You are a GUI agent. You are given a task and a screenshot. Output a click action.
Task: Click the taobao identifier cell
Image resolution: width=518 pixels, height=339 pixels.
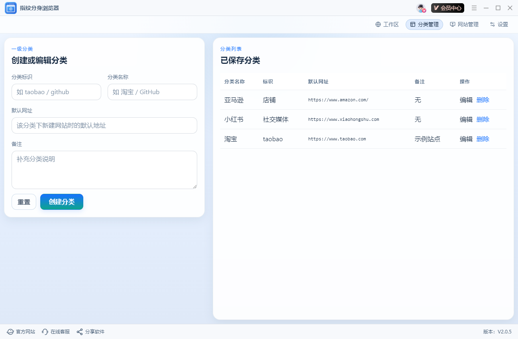click(273, 139)
